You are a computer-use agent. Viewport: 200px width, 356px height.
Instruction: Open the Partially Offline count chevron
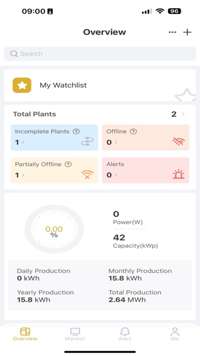pyautogui.click(x=23, y=175)
